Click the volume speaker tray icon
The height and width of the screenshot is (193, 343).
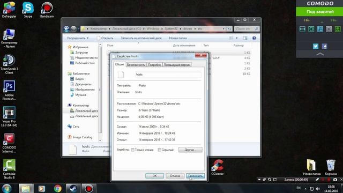coord(318,189)
